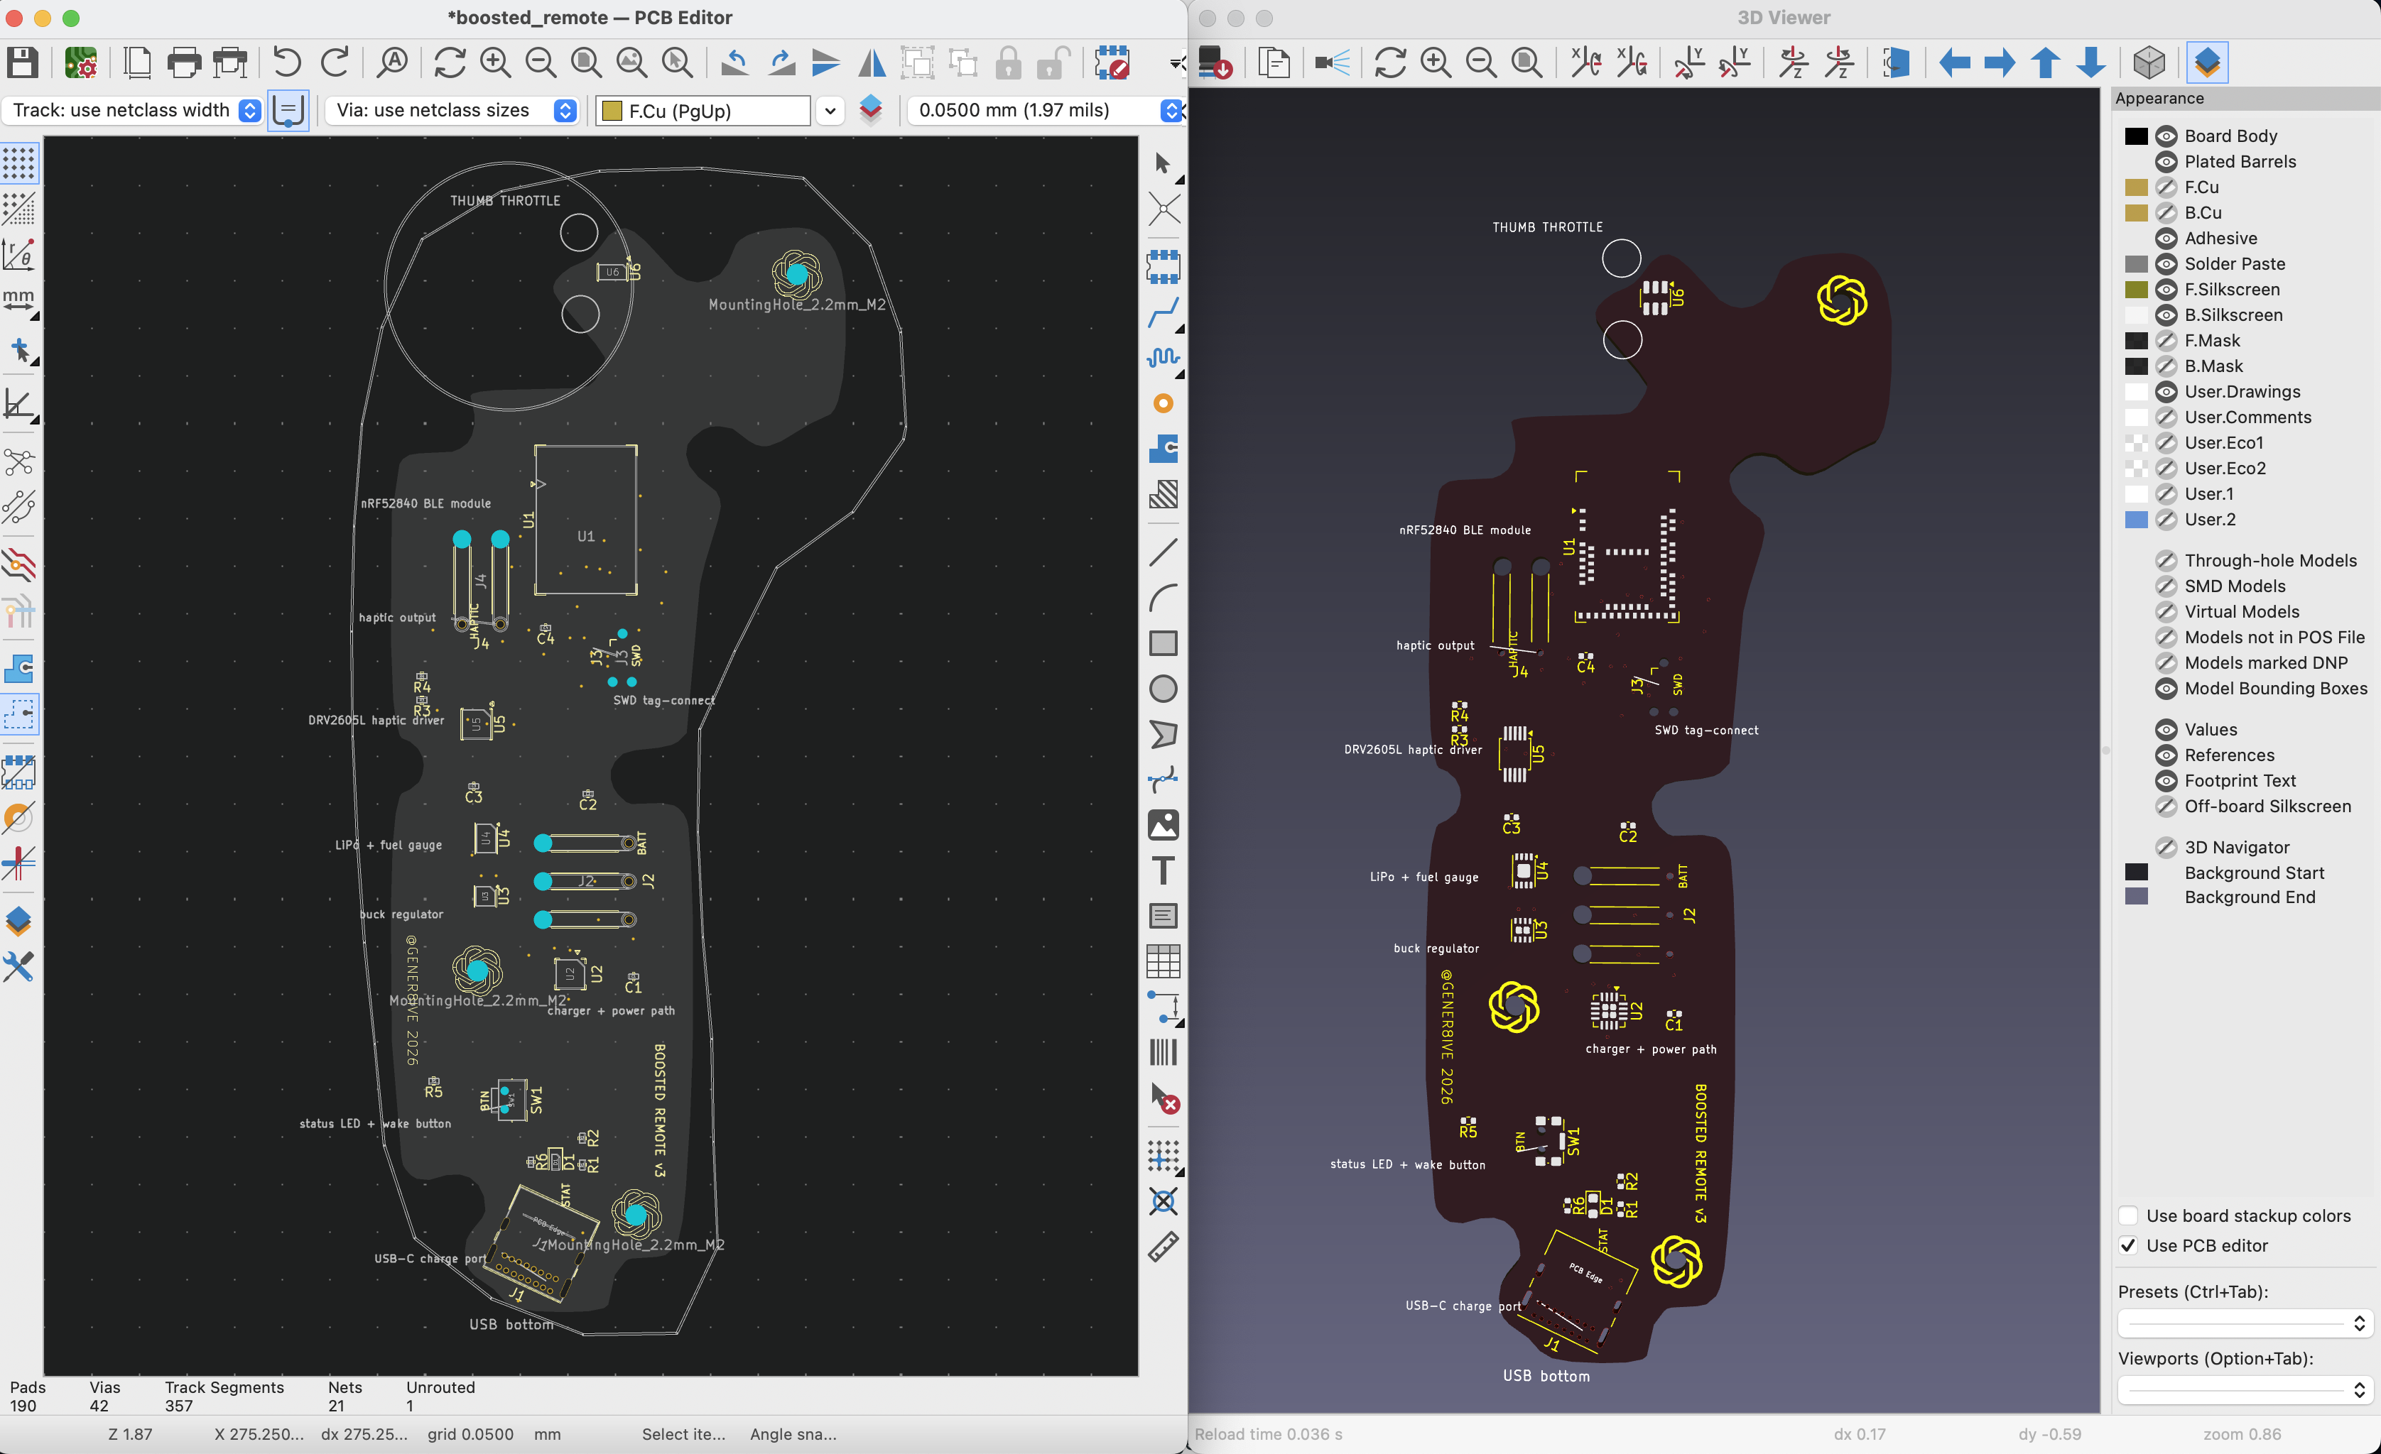The height and width of the screenshot is (1454, 2381).
Task: Open Via netclass sizes dropdown
Action: (x=565, y=110)
